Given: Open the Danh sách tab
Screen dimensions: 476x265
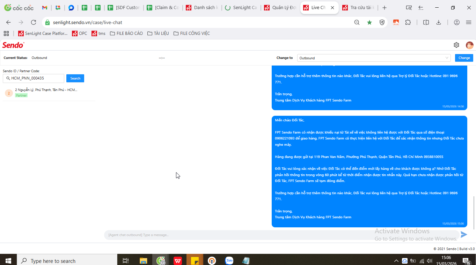Looking at the screenshot, I should 202,8.
